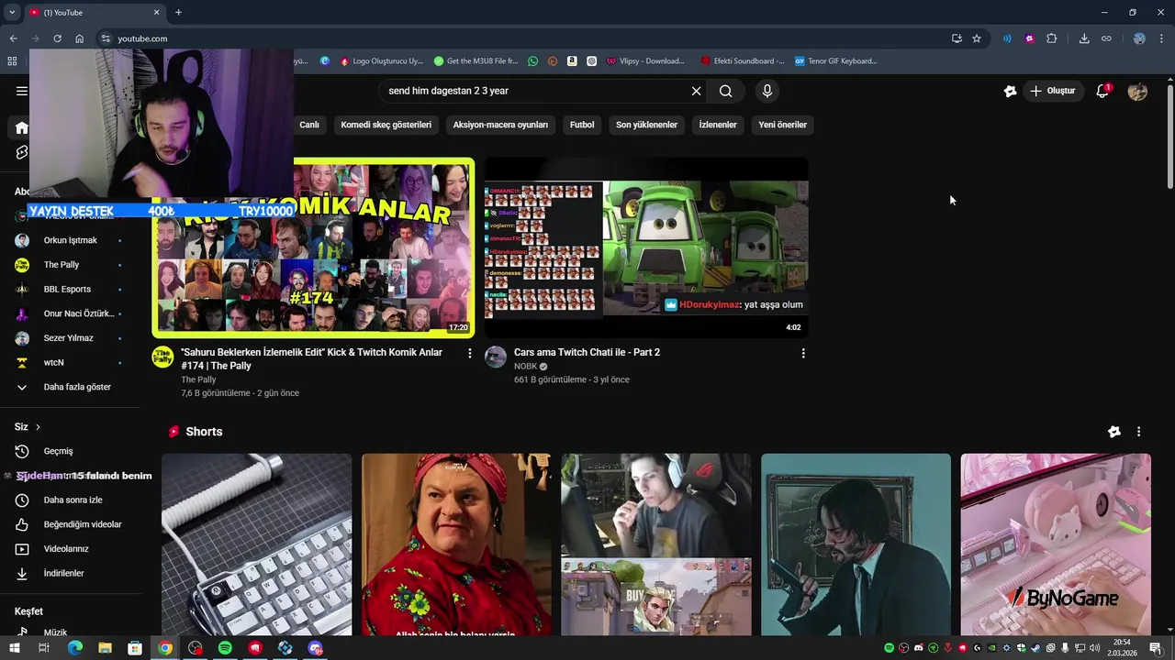The width and height of the screenshot is (1175, 660).
Task: Click the Oluştur create button
Action: (x=1052, y=91)
